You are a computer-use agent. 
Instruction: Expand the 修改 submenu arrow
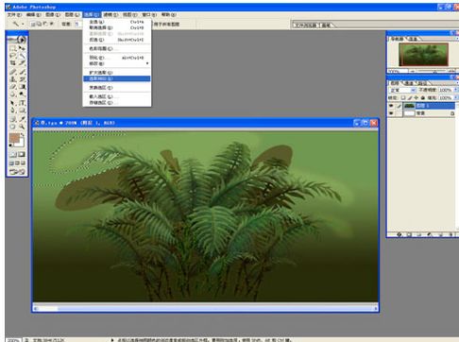[147, 63]
